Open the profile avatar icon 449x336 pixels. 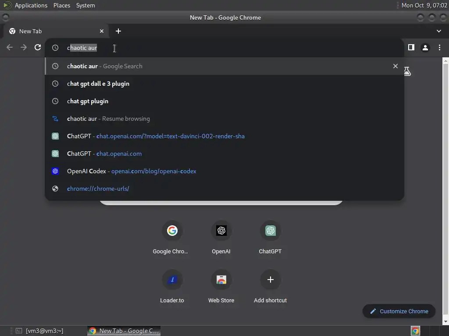[x=425, y=47]
